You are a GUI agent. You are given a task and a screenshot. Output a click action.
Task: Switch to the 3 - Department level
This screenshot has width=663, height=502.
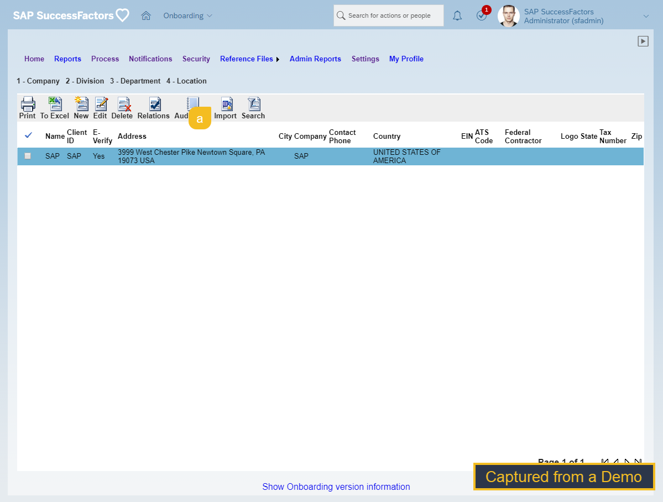coord(135,81)
